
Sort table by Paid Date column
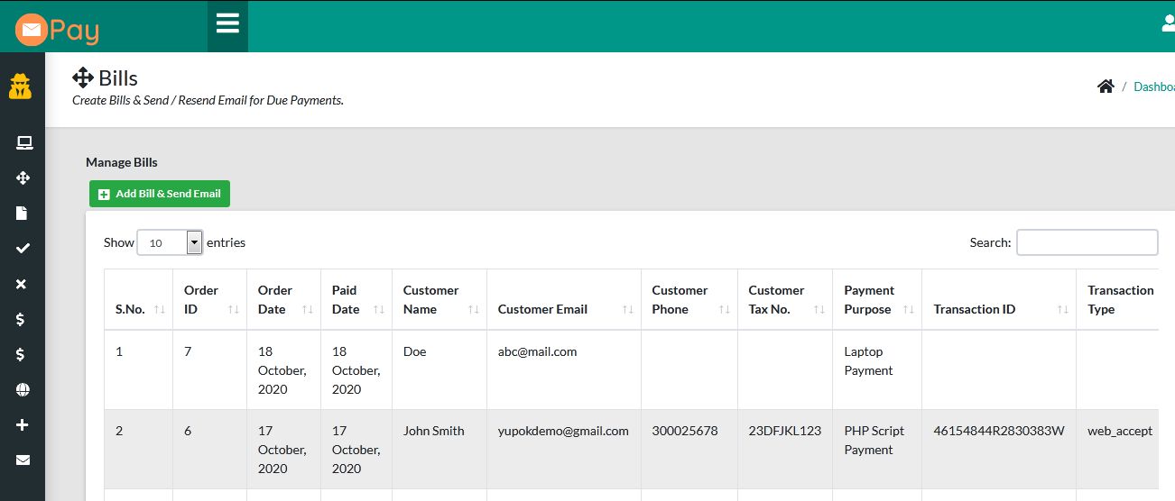coord(356,300)
